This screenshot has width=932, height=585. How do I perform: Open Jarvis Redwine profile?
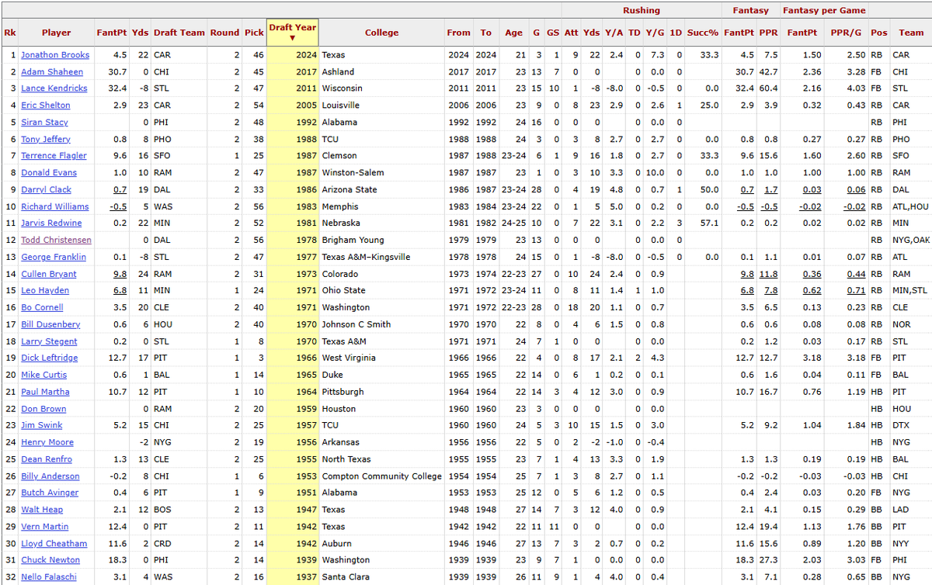click(x=51, y=223)
